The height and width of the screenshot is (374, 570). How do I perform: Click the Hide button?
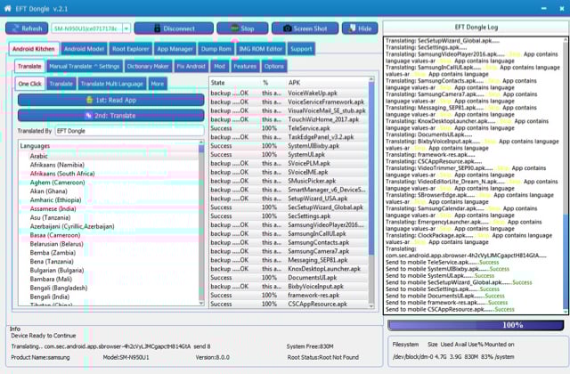[360, 28]
